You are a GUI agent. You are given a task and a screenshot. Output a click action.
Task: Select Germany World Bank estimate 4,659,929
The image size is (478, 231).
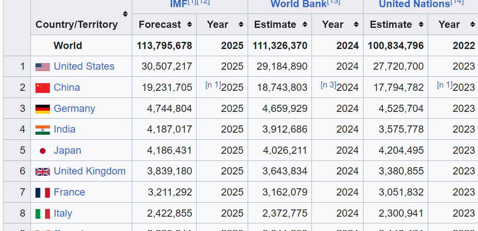[285, 109]
